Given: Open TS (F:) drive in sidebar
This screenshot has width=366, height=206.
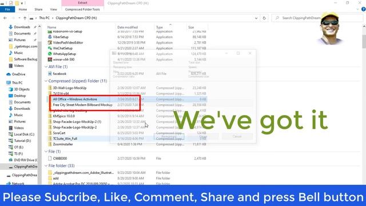Looking at the screenshot, I should [18, 154].
